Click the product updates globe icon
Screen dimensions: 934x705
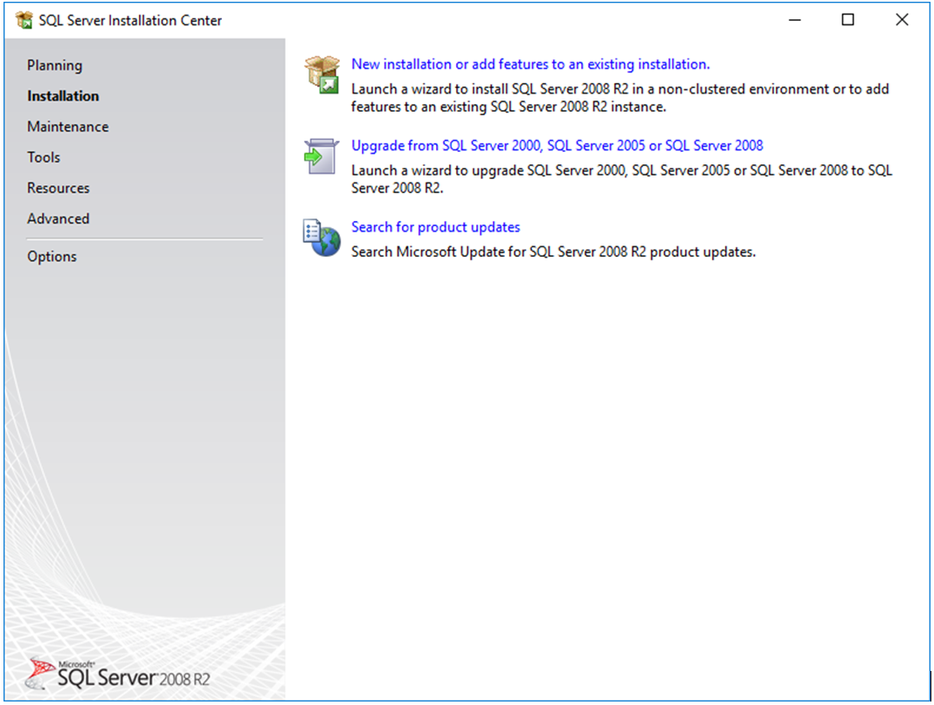322,238
